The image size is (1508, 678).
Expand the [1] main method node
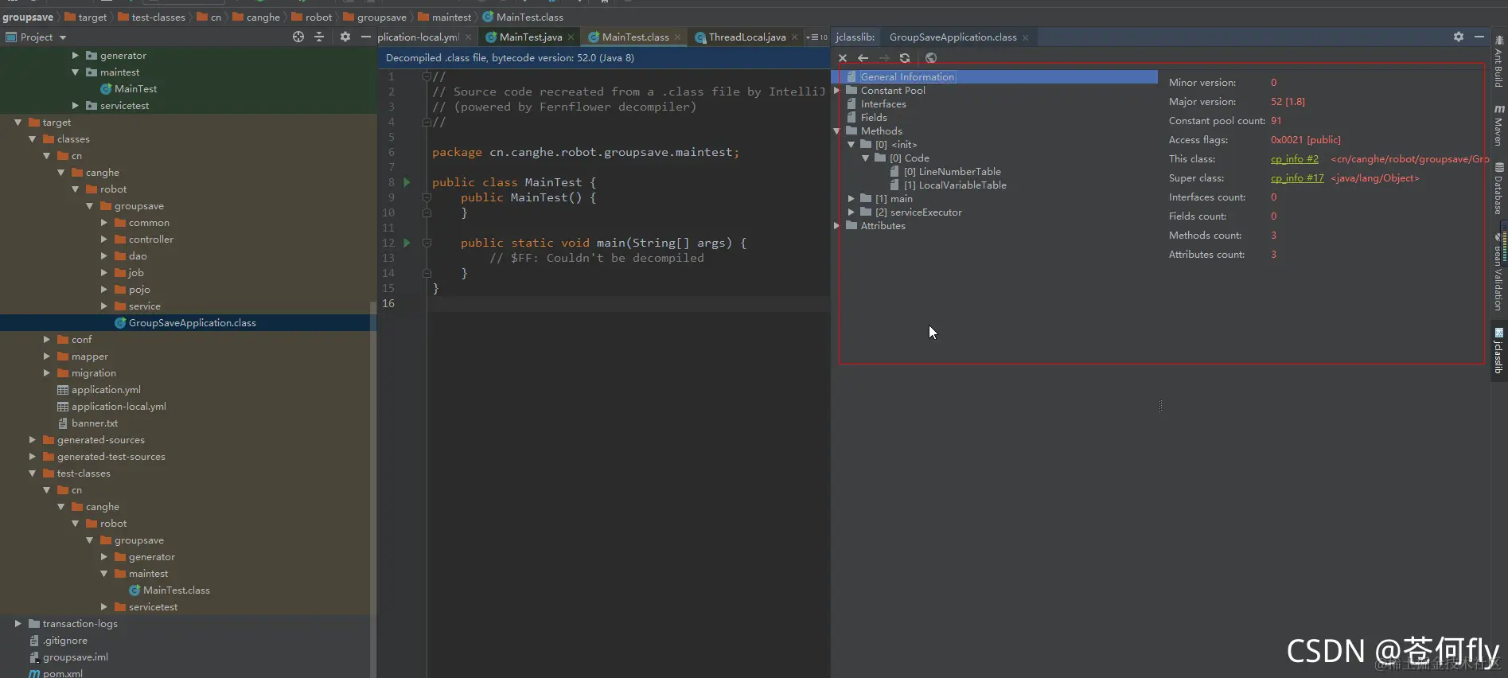(x=851, y=199)
